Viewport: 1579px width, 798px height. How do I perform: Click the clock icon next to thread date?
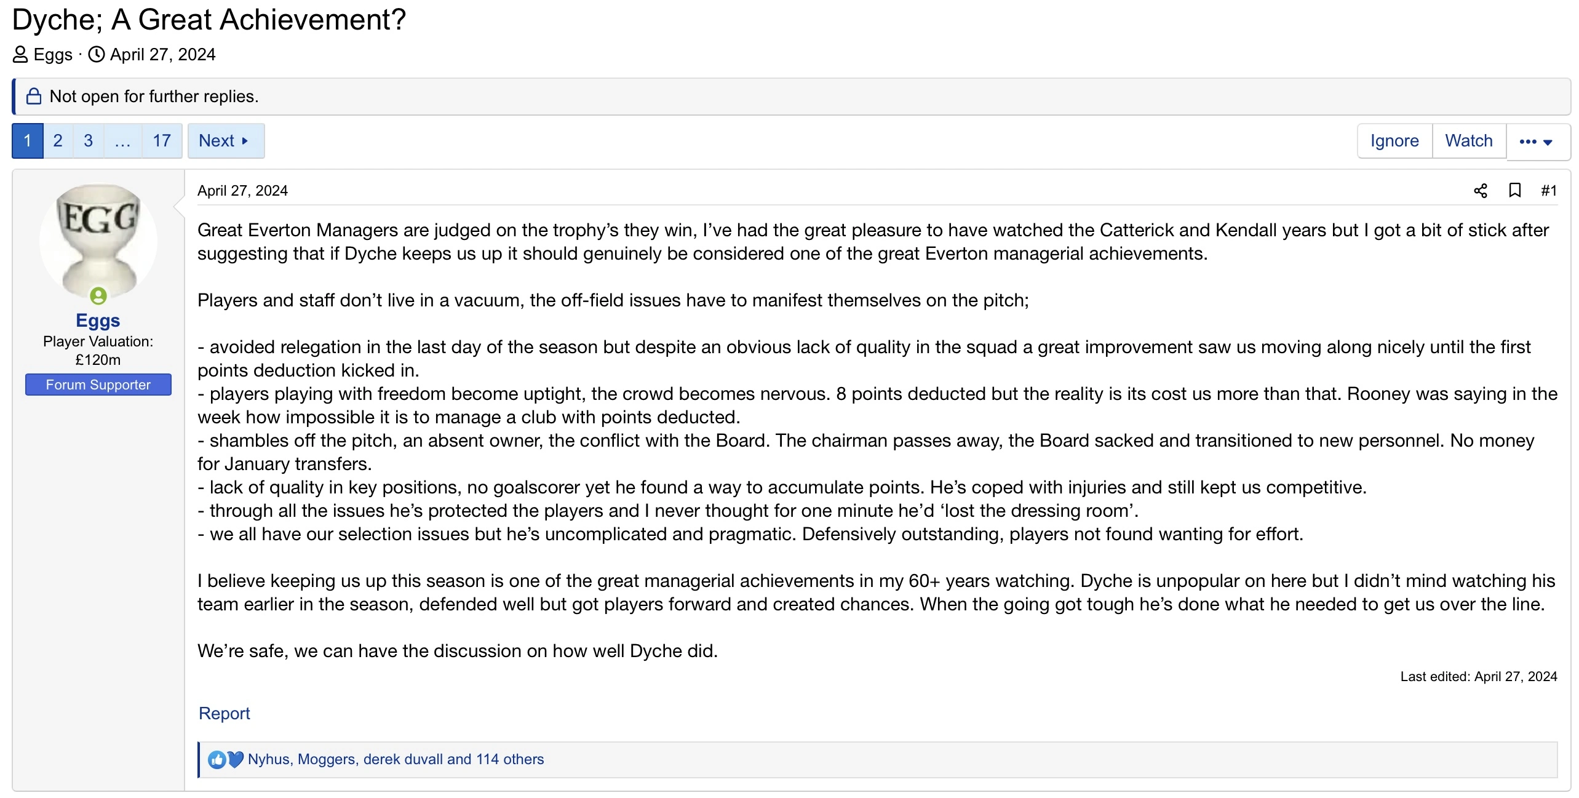point(97,55)
